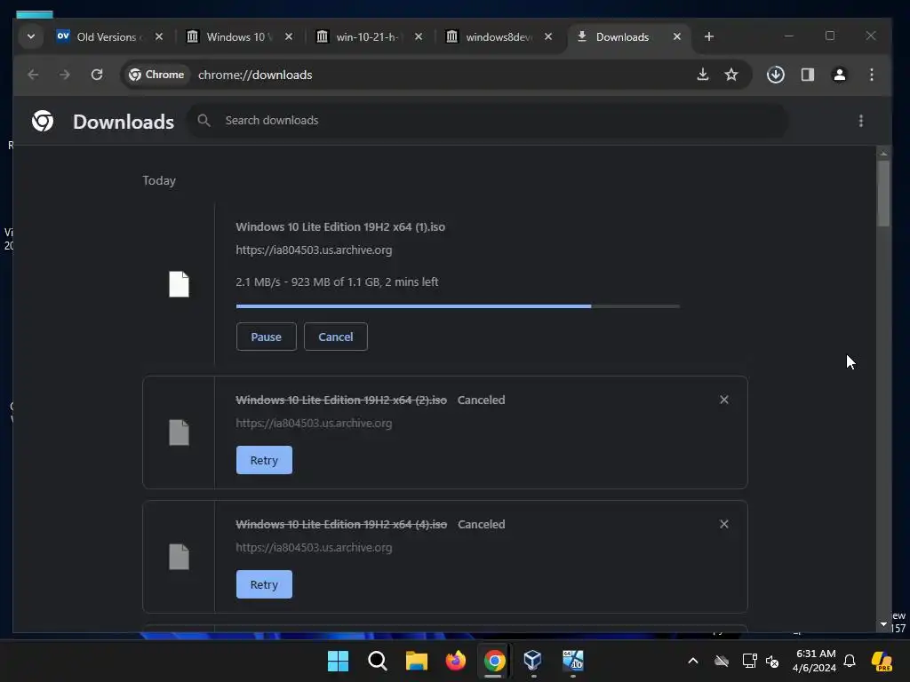The height and width of the screenshot is (682, 910).
Task: Switch to the windows8dev tab
Action: click(492, 36)
